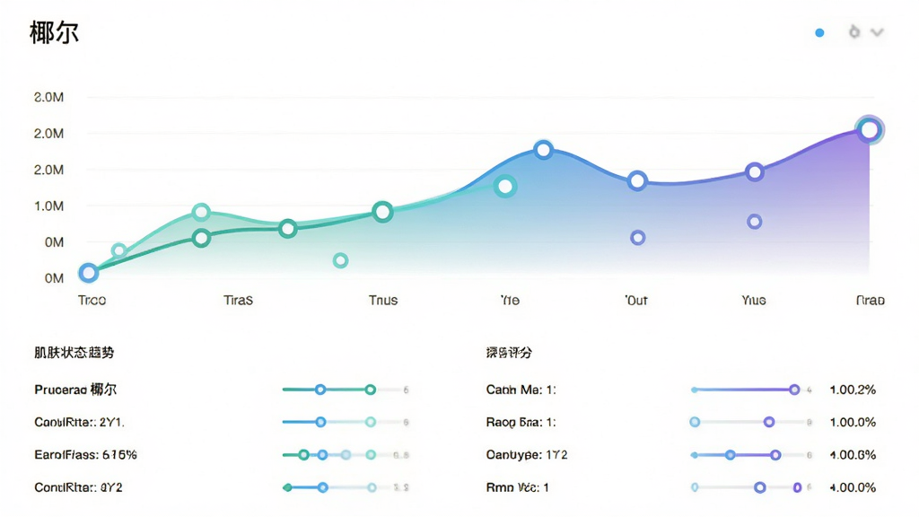Click the purple curve data point above Yiue
The width and height of the screenshot is (919, 517).
[x=754, y=171]
